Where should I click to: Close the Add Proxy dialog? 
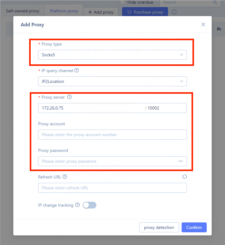pyautogui.click(x=203, y=24)
